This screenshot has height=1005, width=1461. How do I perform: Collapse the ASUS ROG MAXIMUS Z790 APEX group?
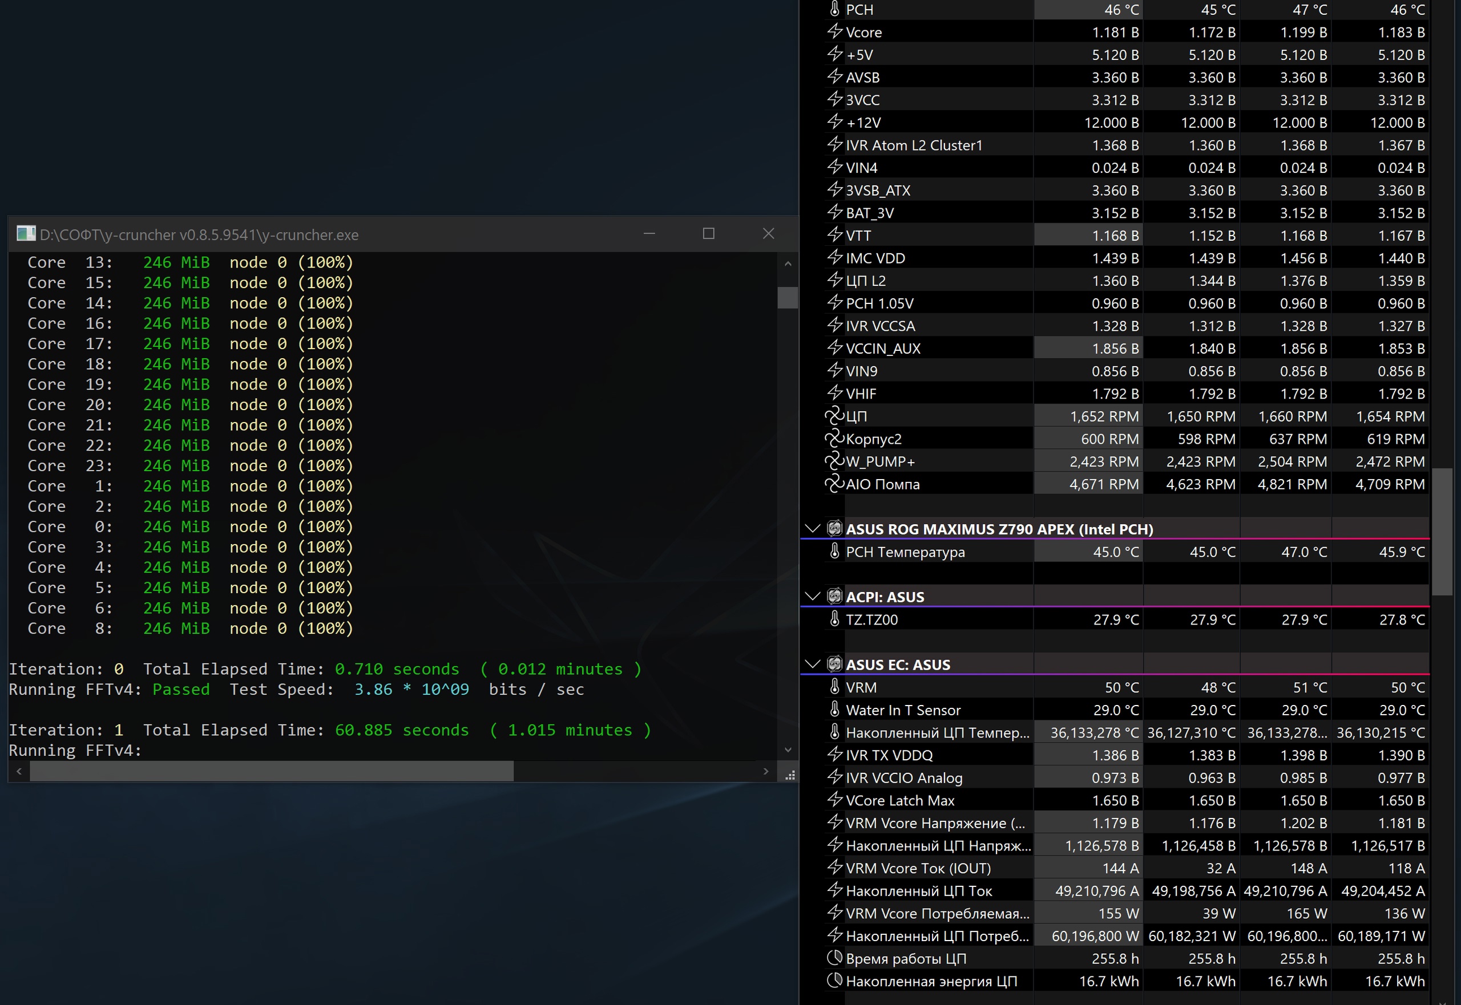[x=812, y=529]
